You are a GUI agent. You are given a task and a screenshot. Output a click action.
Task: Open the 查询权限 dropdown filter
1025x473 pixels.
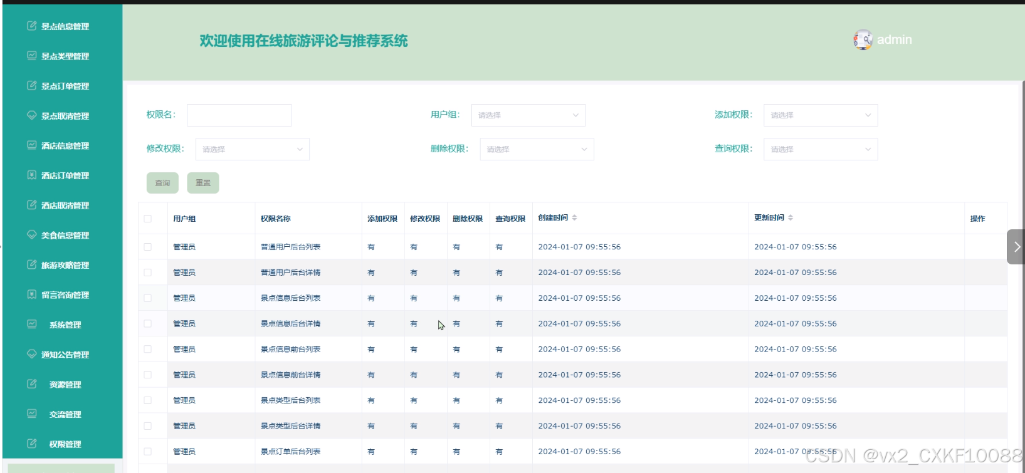click(x=821, y=149)
